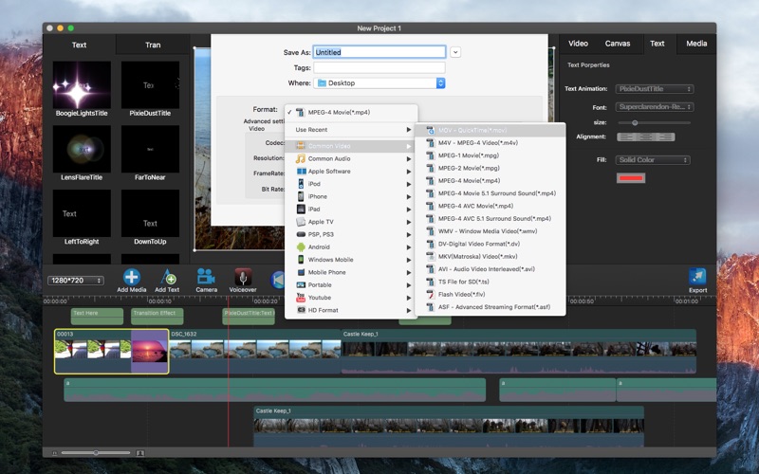Screen dimensions: 759x474
Task: Select the Windows Mobile icon
Action: click(301, 259)
